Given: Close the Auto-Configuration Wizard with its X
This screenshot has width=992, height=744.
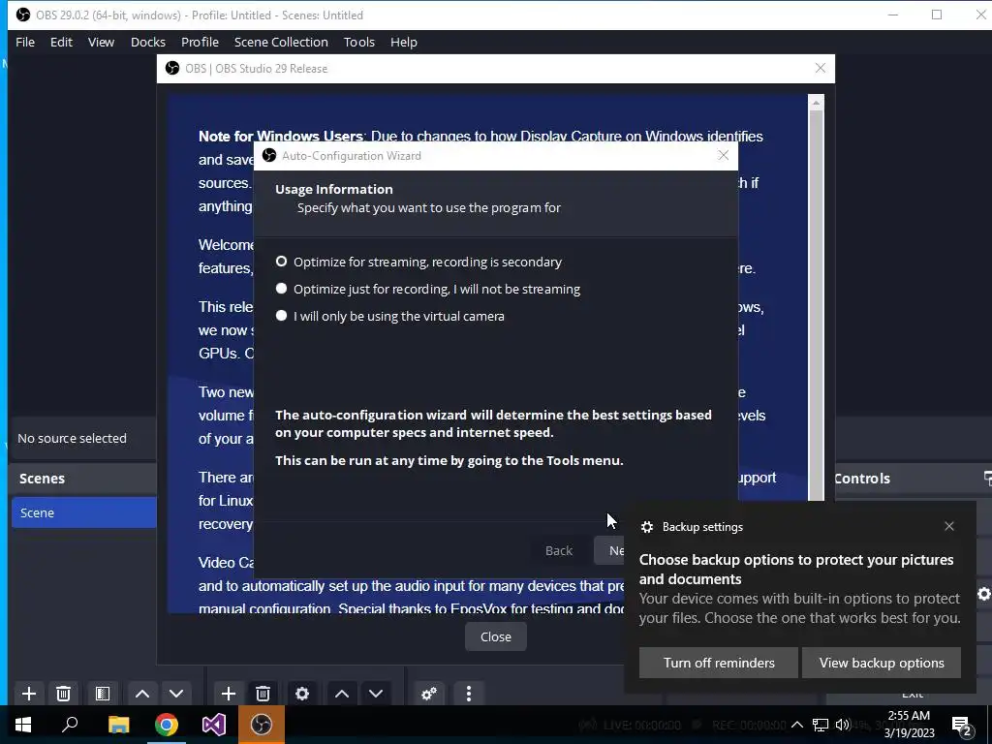Looking at the screenshot, I should 723,156.
